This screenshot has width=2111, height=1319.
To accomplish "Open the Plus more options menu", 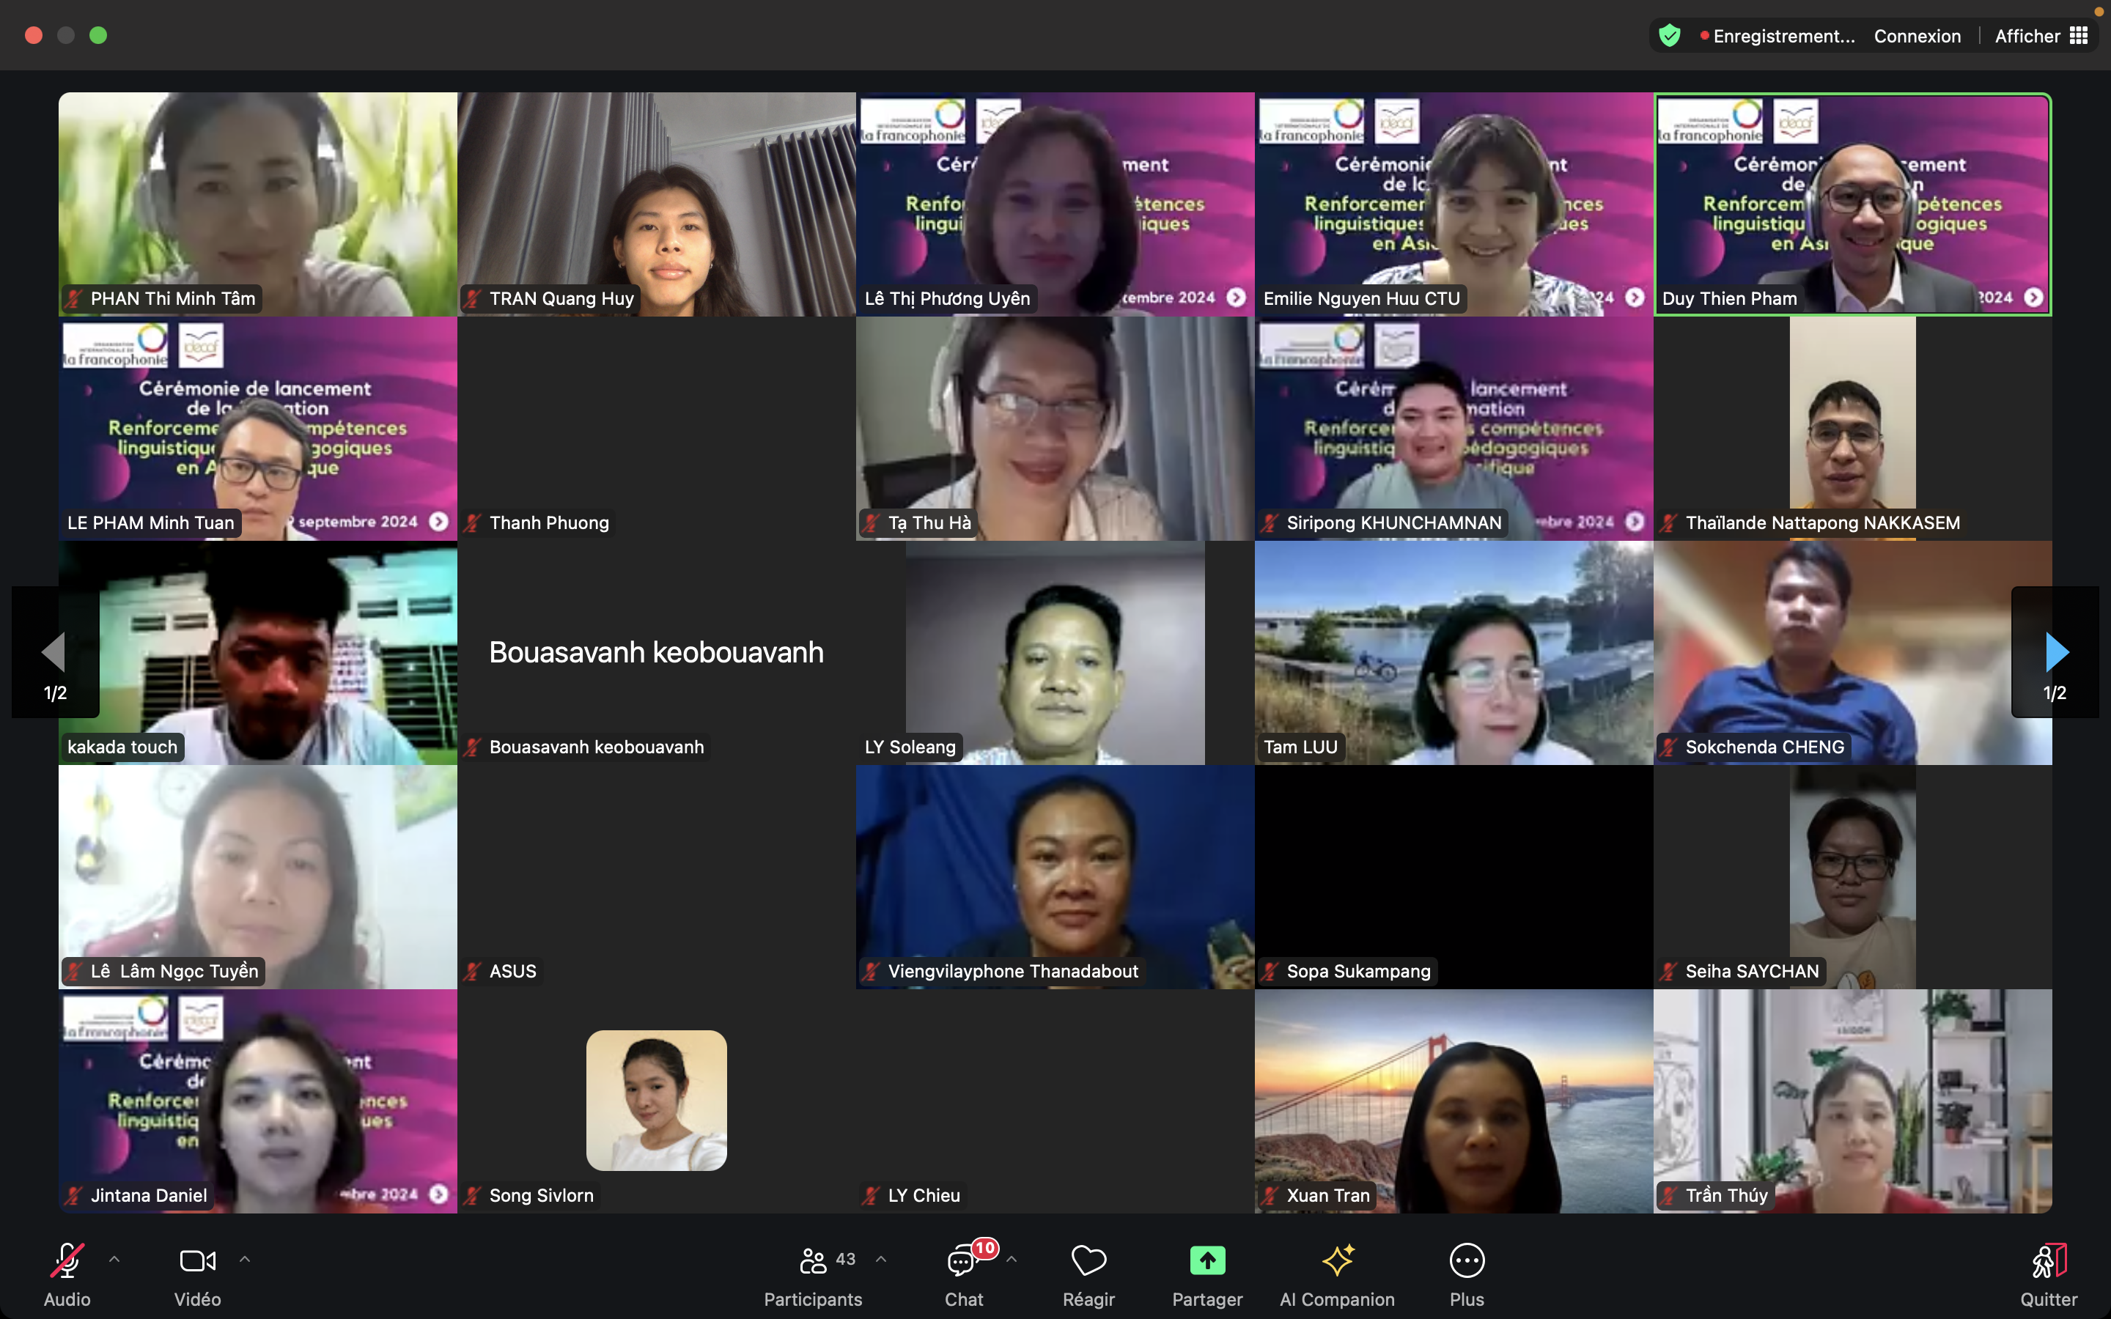I will (1467, 1261).
